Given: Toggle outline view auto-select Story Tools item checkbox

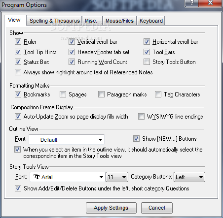Looking at the screenshot, I should click(17, 150).
